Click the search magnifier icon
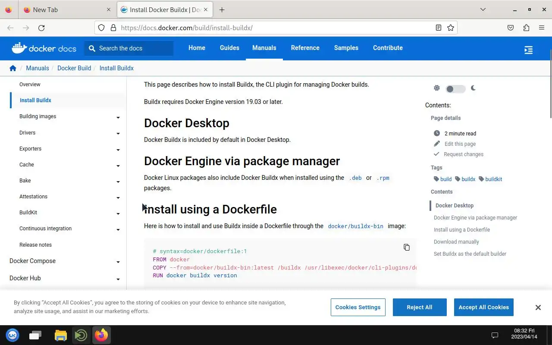Image resolution: width=552 pixels, height=345 pixels. point(92,48)
